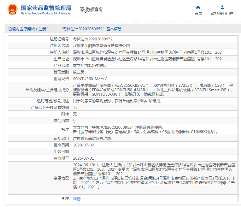Click the 生效日期 label
Screen dimensions: 241x207
point(61,152)
